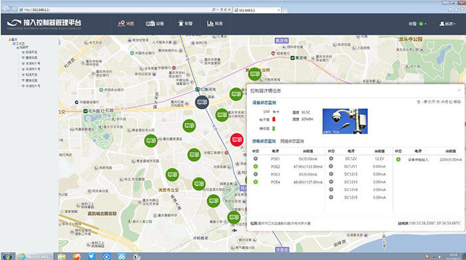
Task: Click the green lock status indicator
Action: (274, 128)
